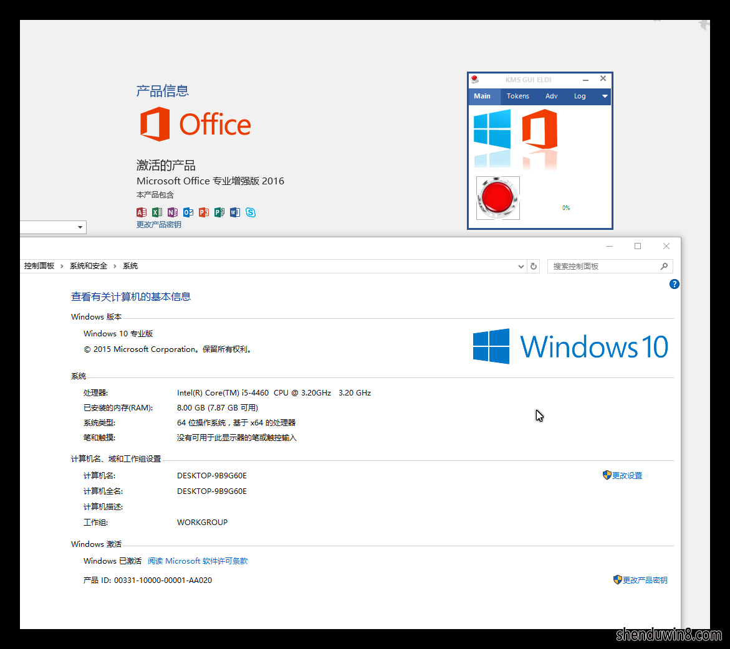This screenshot has height=649, width=730.
Task: Click the 8.00 GB RAM value
Action: pos(218,407)
